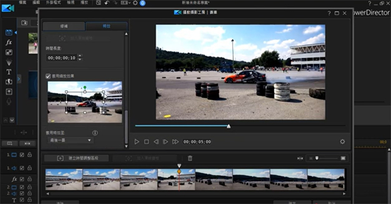Image resolution: width=391 pixels, height=204 pixels.
Task: Open the fourth menu in menu bar
Action: [x=70, y=2]
